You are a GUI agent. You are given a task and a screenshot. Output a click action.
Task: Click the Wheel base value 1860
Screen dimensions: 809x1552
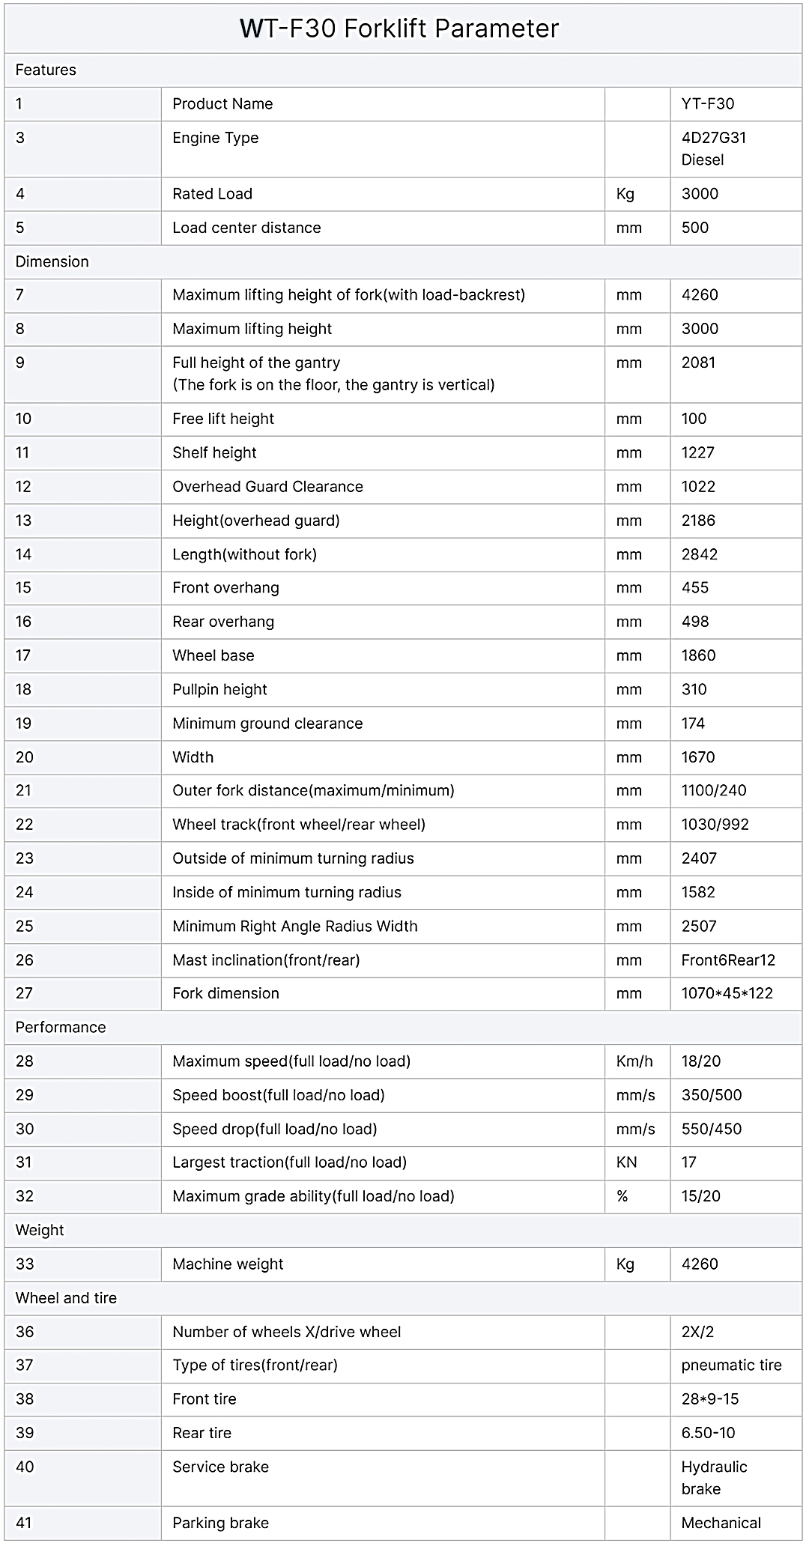698,655
